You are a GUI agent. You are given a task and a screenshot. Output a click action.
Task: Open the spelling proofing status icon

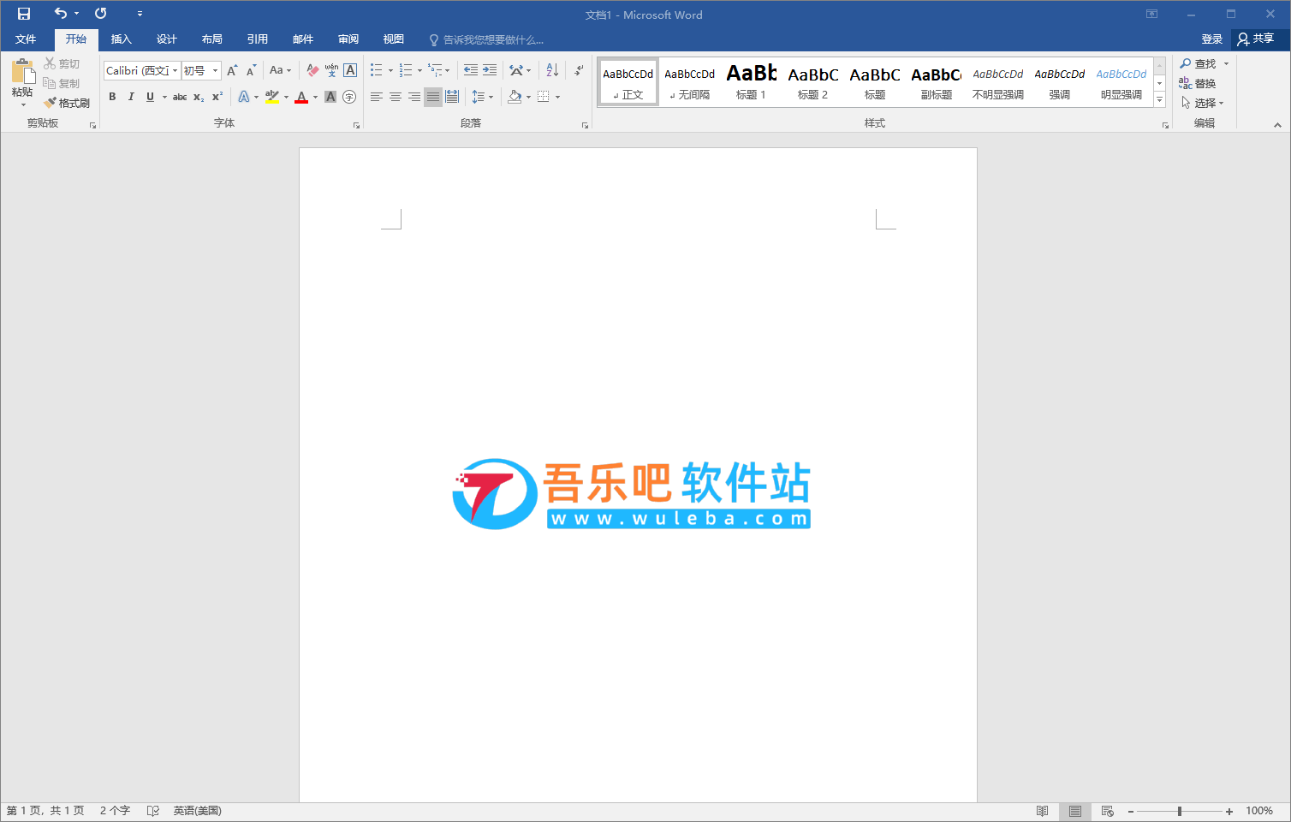point(153,811)
